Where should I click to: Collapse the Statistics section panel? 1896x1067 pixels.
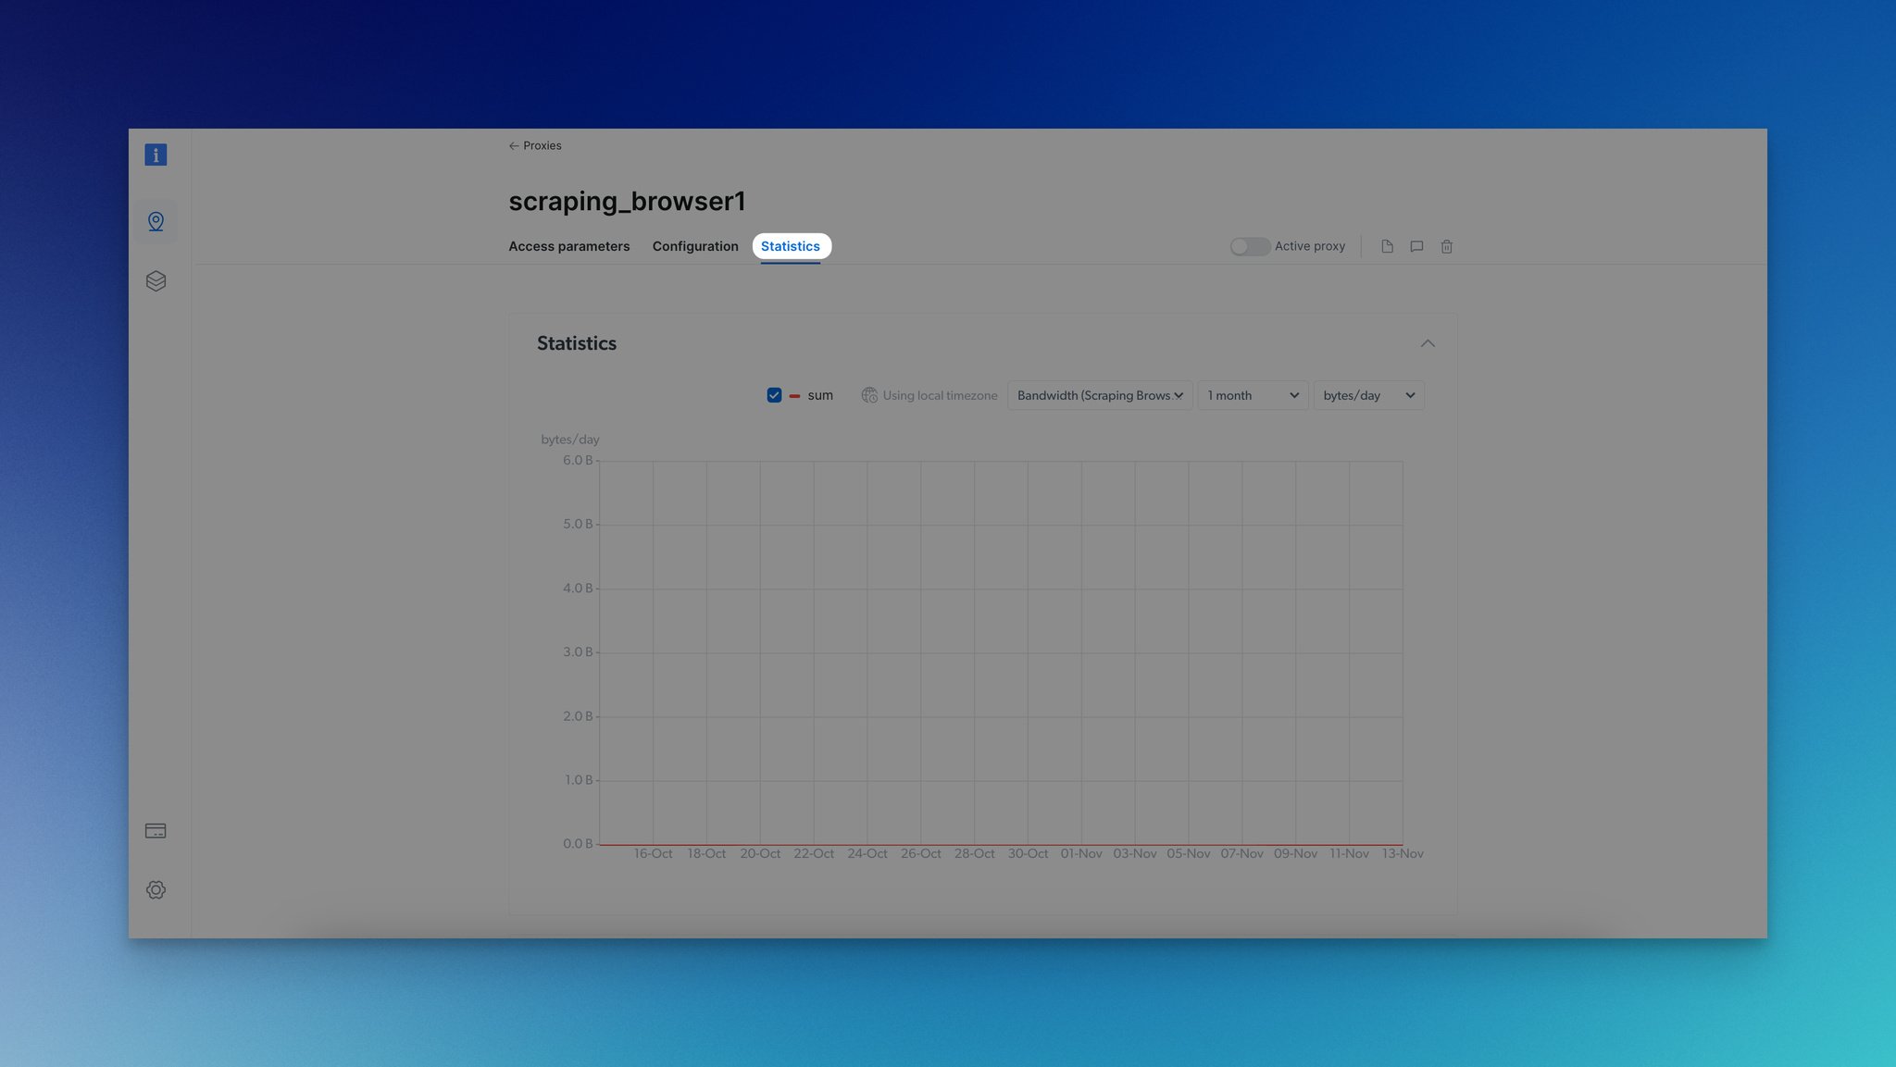click(1428, 343)
